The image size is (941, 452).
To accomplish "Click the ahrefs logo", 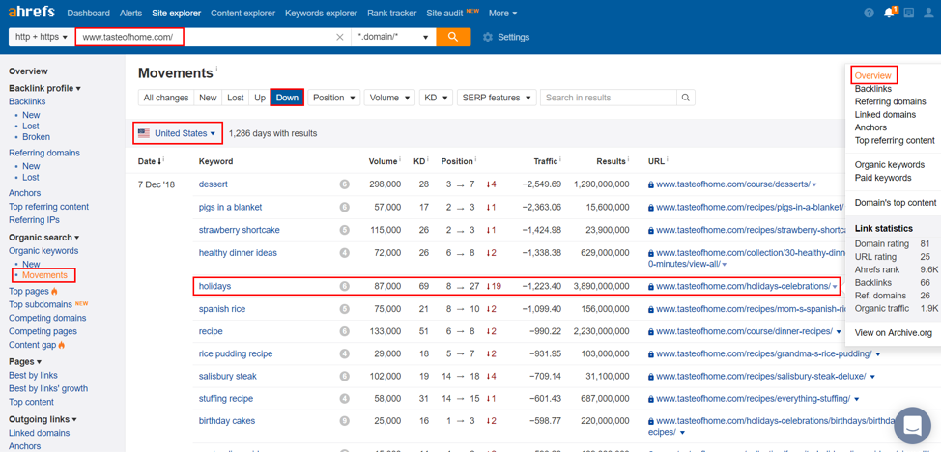I will coord(31,12).
